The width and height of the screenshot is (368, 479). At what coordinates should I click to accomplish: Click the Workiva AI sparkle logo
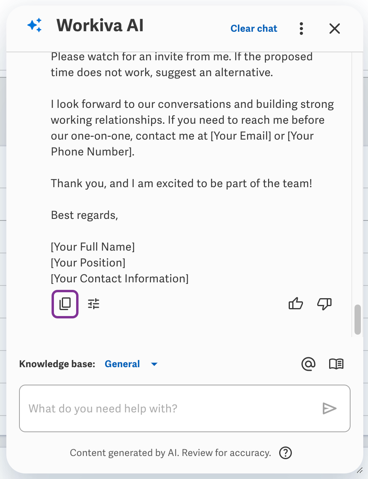(34, 25)
